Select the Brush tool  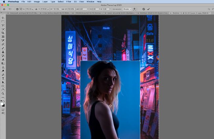[3, 48]
